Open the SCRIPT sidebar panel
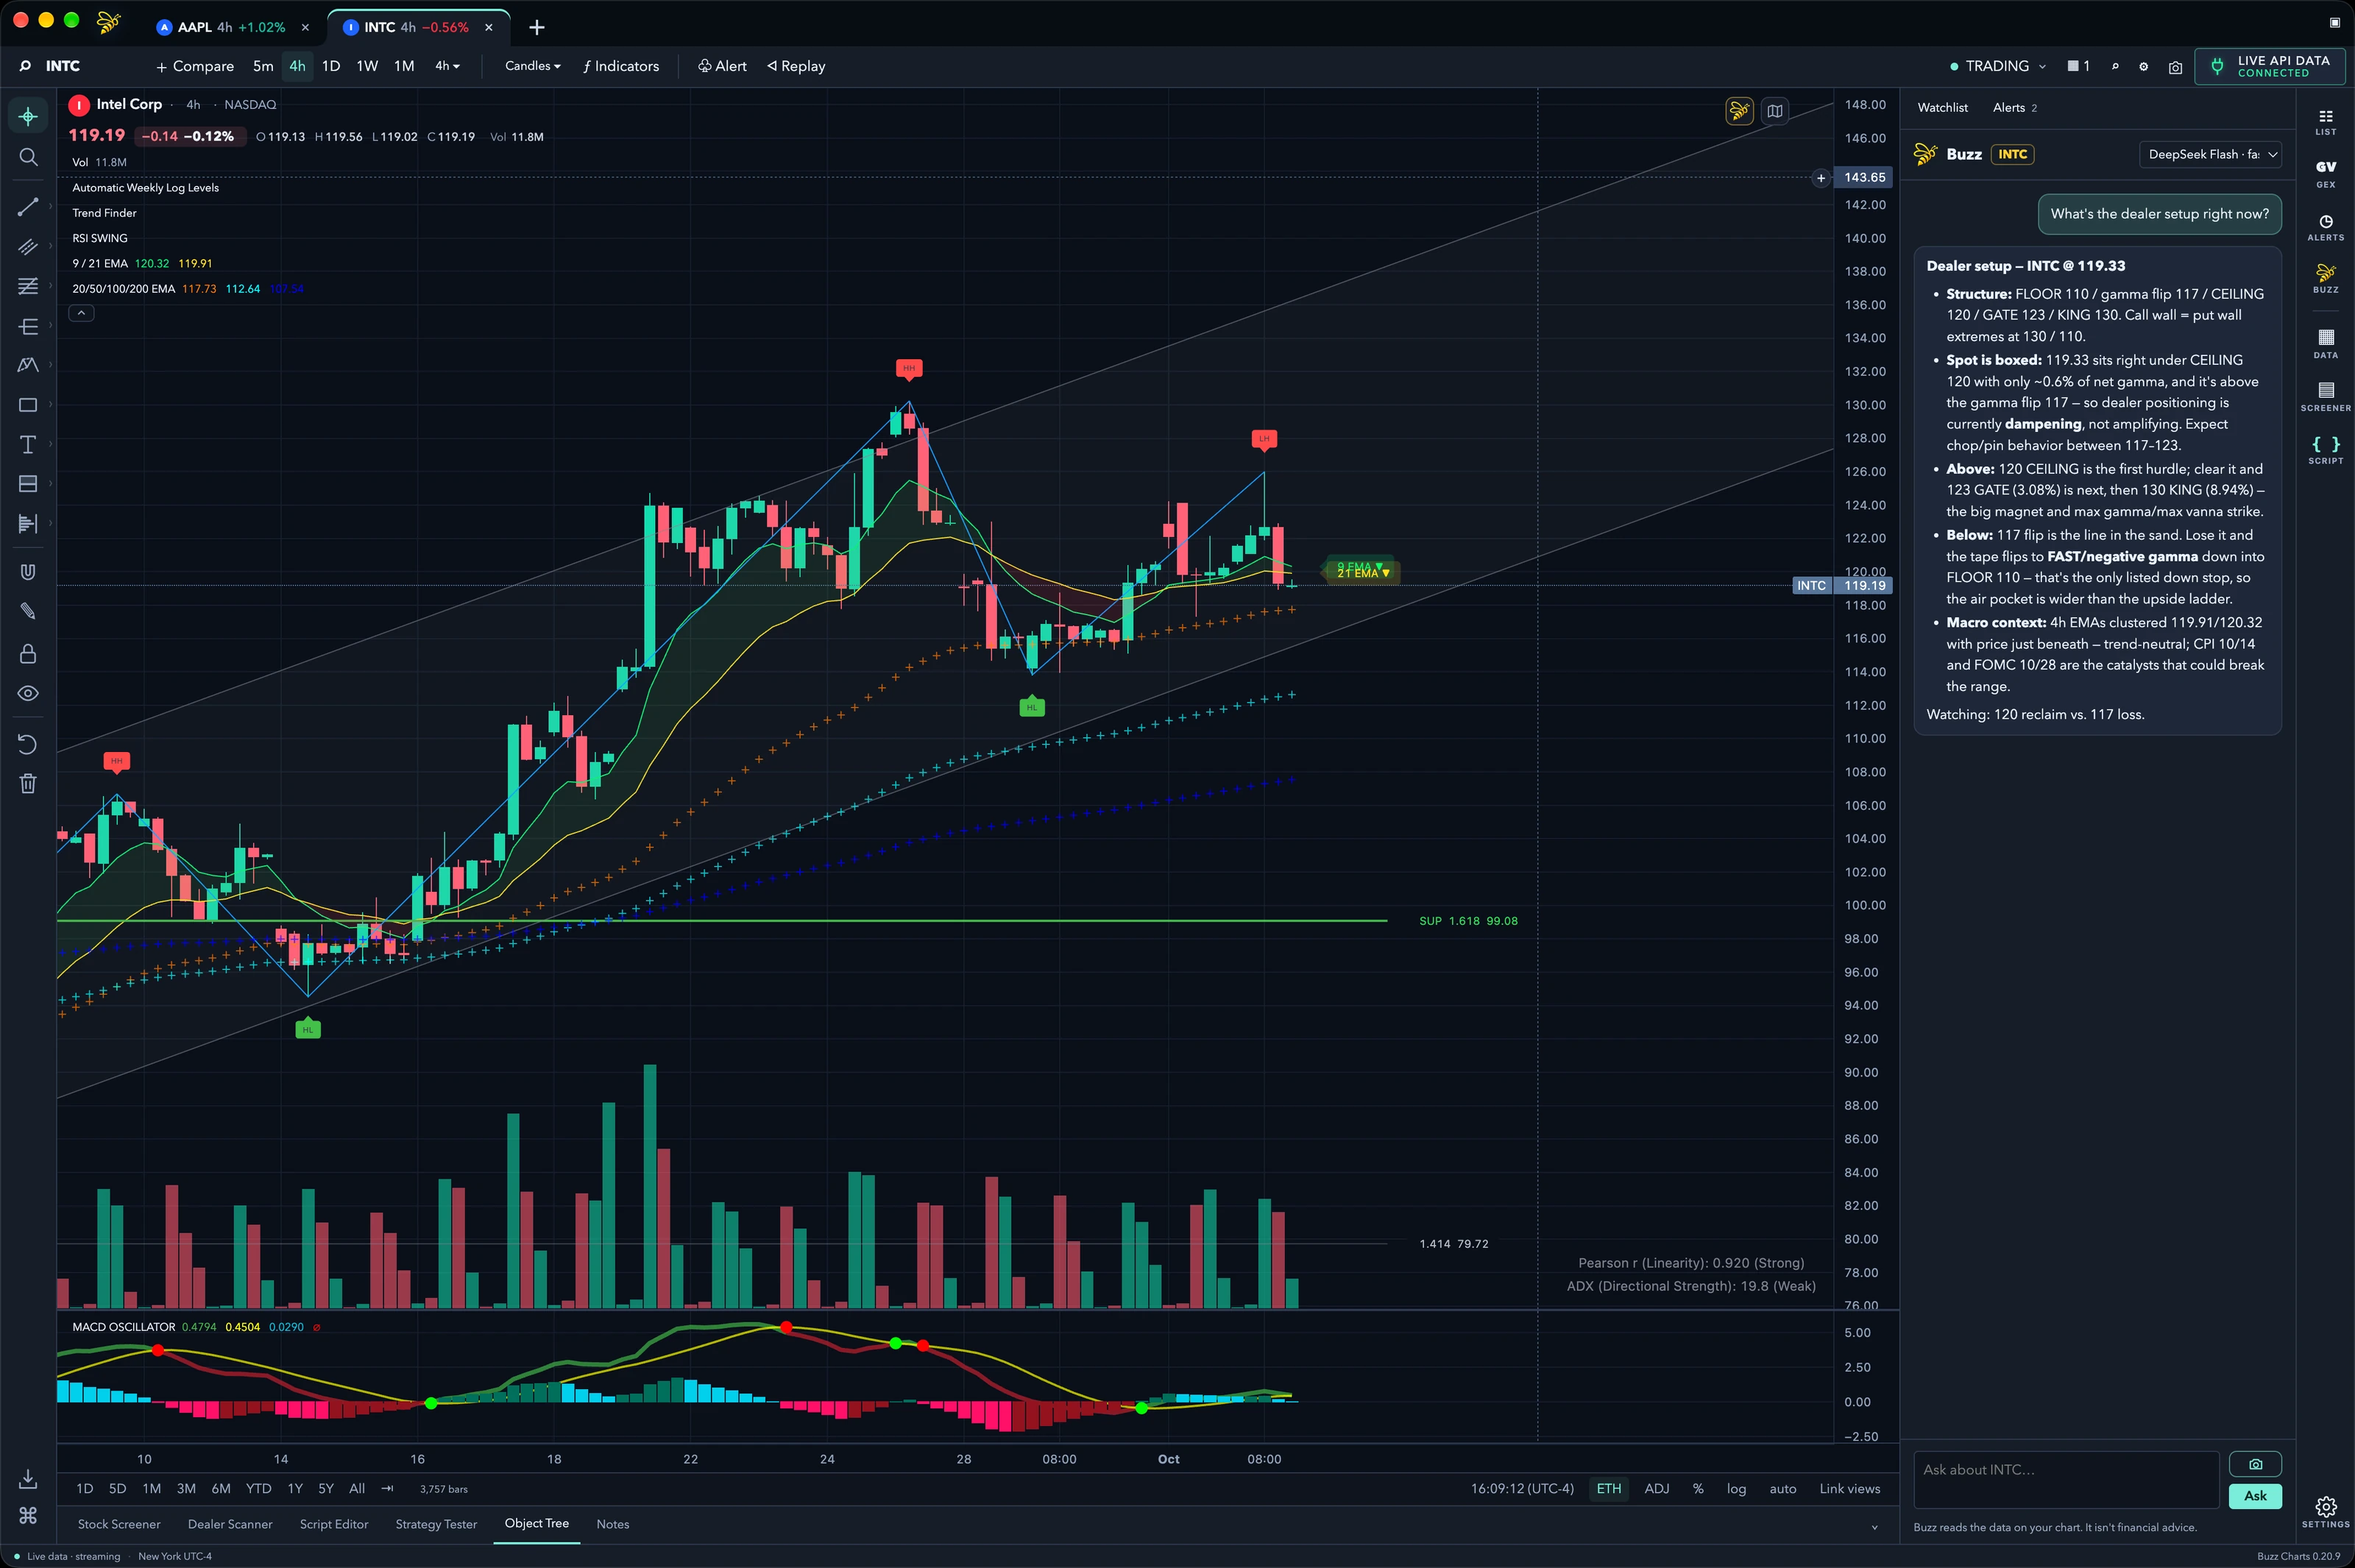This screenshot has height=1568, width=2355. pos(2326,450)
